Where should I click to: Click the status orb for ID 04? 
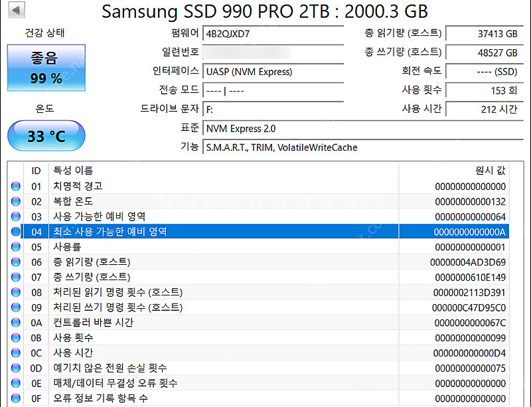pos(15,232)
